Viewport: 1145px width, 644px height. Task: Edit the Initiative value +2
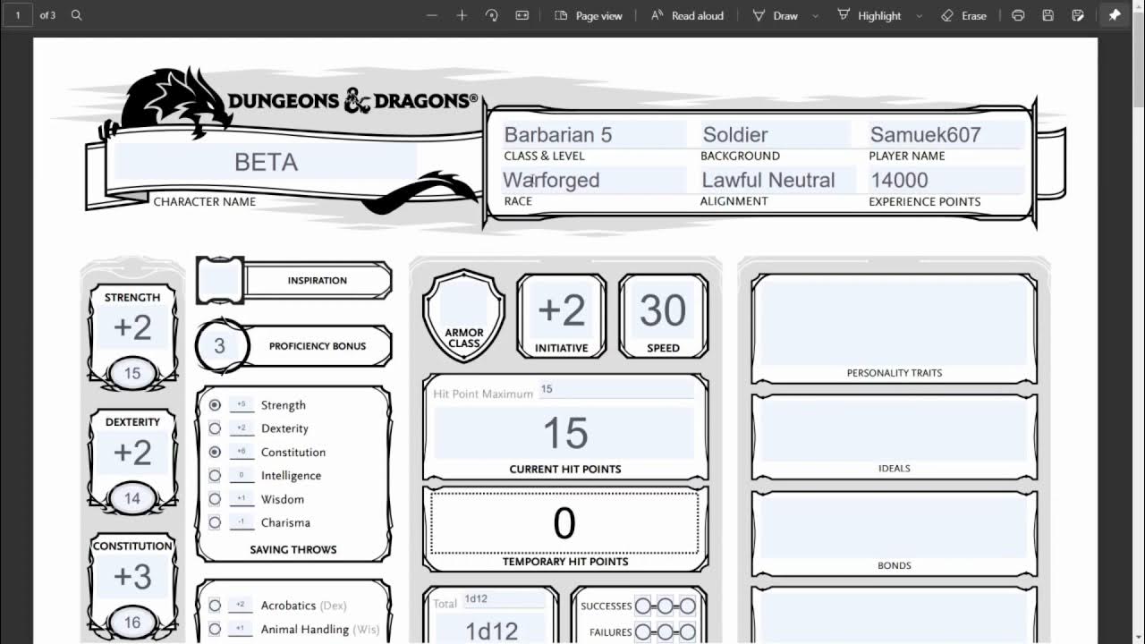coord(562,310)
